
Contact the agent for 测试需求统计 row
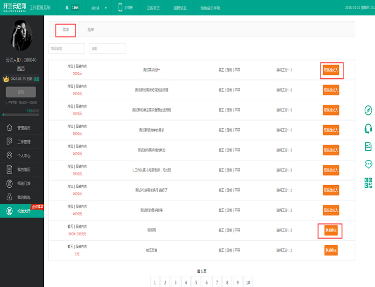click(x=331, y=70)
